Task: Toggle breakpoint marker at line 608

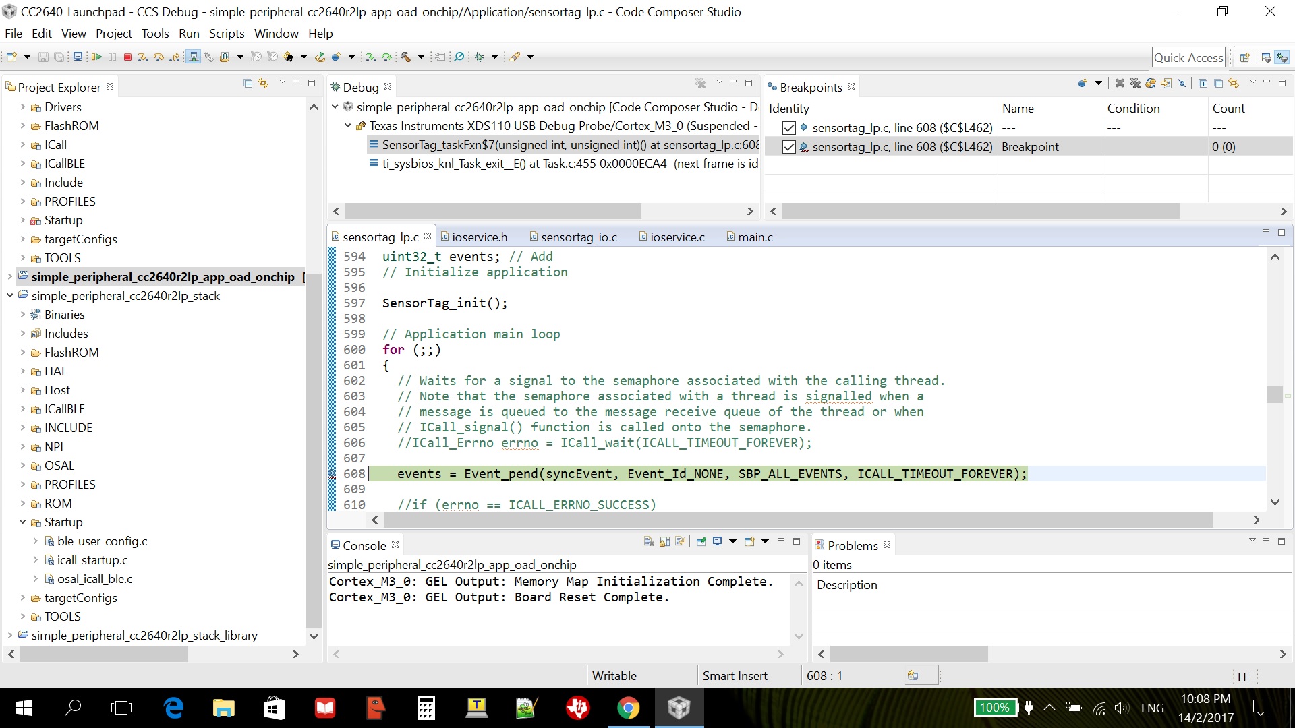Action: click(x=332, y=474)
